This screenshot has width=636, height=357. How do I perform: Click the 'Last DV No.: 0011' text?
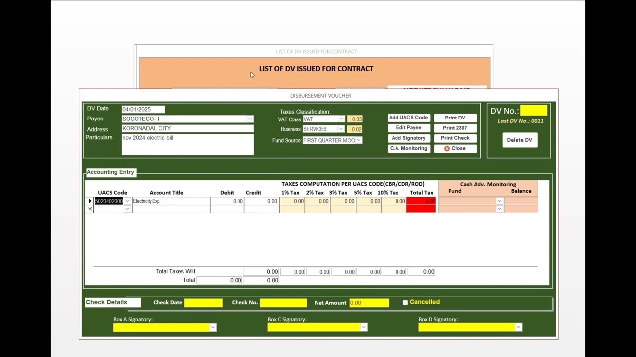coord(521,121)
